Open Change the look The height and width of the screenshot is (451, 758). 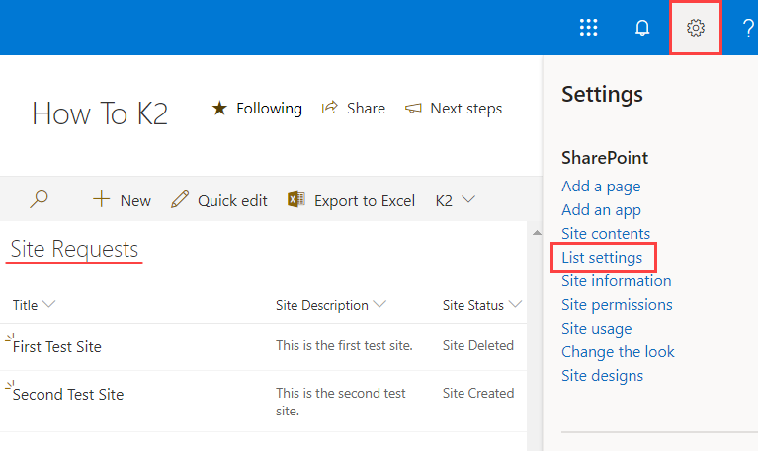coord(618,352)
